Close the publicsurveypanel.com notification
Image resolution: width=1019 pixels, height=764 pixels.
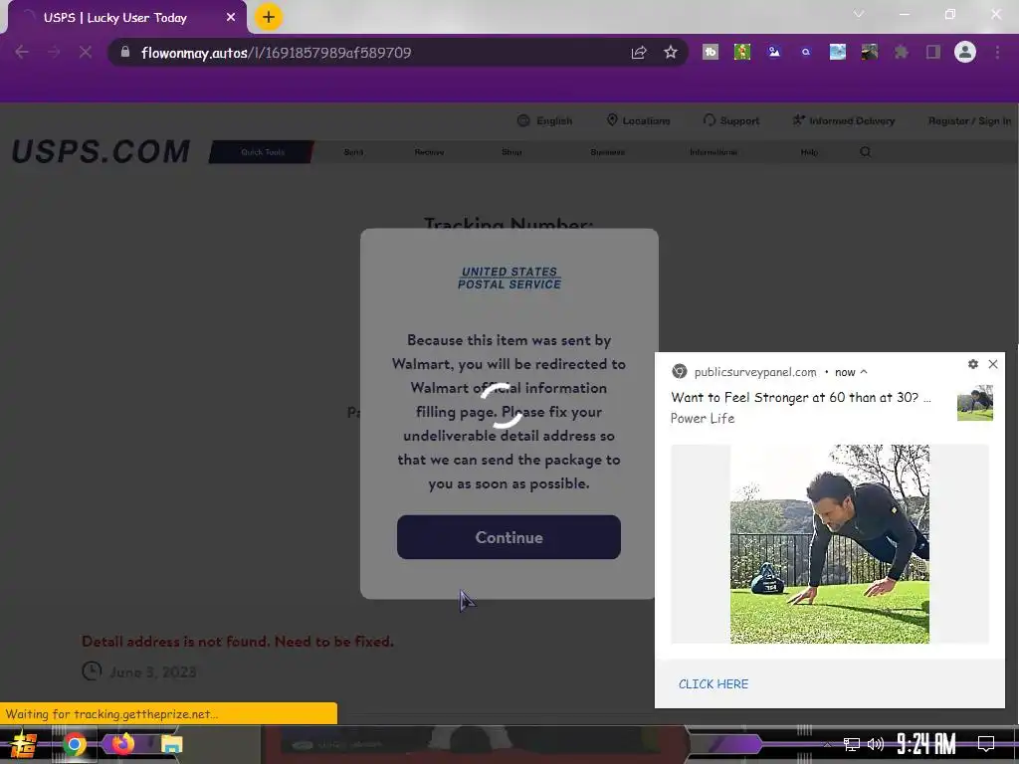pos(993,364)
